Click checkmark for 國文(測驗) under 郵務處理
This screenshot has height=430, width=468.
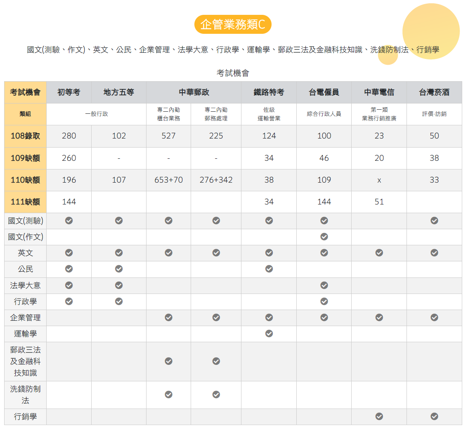[216, 221]
